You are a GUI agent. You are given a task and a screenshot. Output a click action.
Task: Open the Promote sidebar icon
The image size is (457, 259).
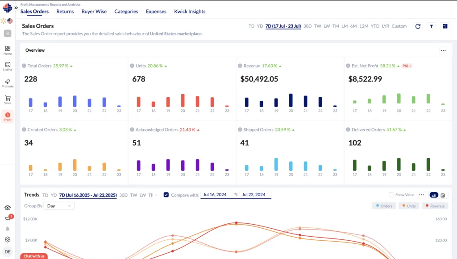pos(8,83)
